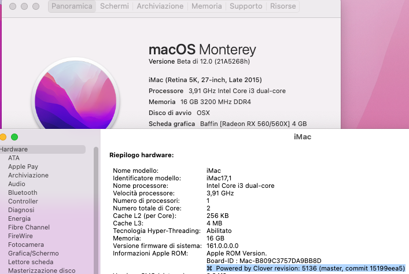409x274 pixels.
Task: Click the 'Intel Core i3 dual-core' processor name value
Action: (x=240, y=186)
